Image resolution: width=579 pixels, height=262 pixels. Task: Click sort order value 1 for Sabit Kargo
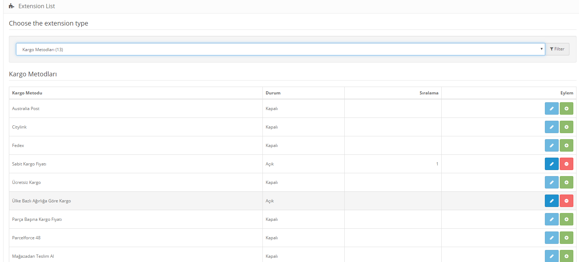437,164
